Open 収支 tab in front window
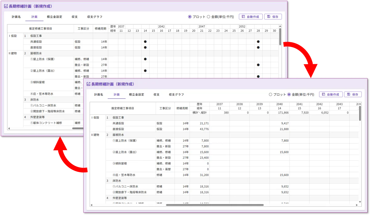Screen dimensions: 370x215 (x=156, y=94)
